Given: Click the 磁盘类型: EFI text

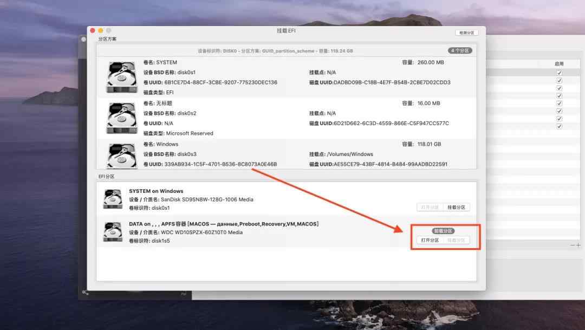Looking at the screenshot, I should (x=159, y=93).
